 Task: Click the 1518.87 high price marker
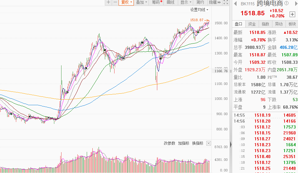[x=197, y=20]
